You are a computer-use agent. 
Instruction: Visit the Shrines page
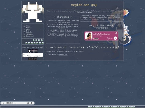pos(29,33)
